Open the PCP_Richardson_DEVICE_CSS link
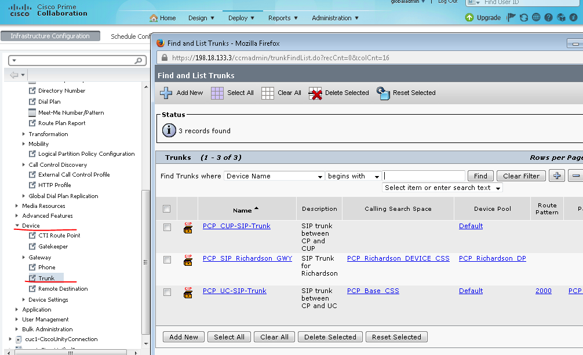The image size is (583, 355). [x=398, y=258]
